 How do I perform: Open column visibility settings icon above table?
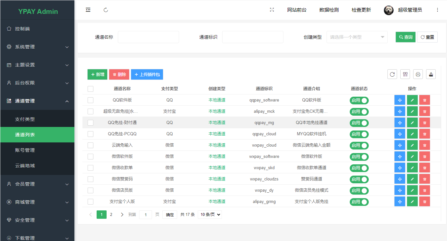(405, 74)
